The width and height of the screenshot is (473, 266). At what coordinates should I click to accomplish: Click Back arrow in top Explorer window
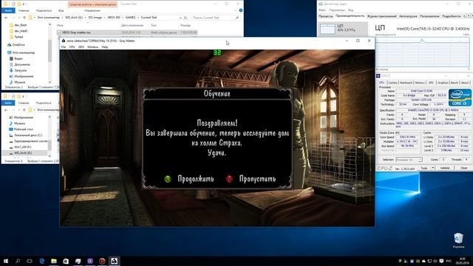tap(6, 18)
